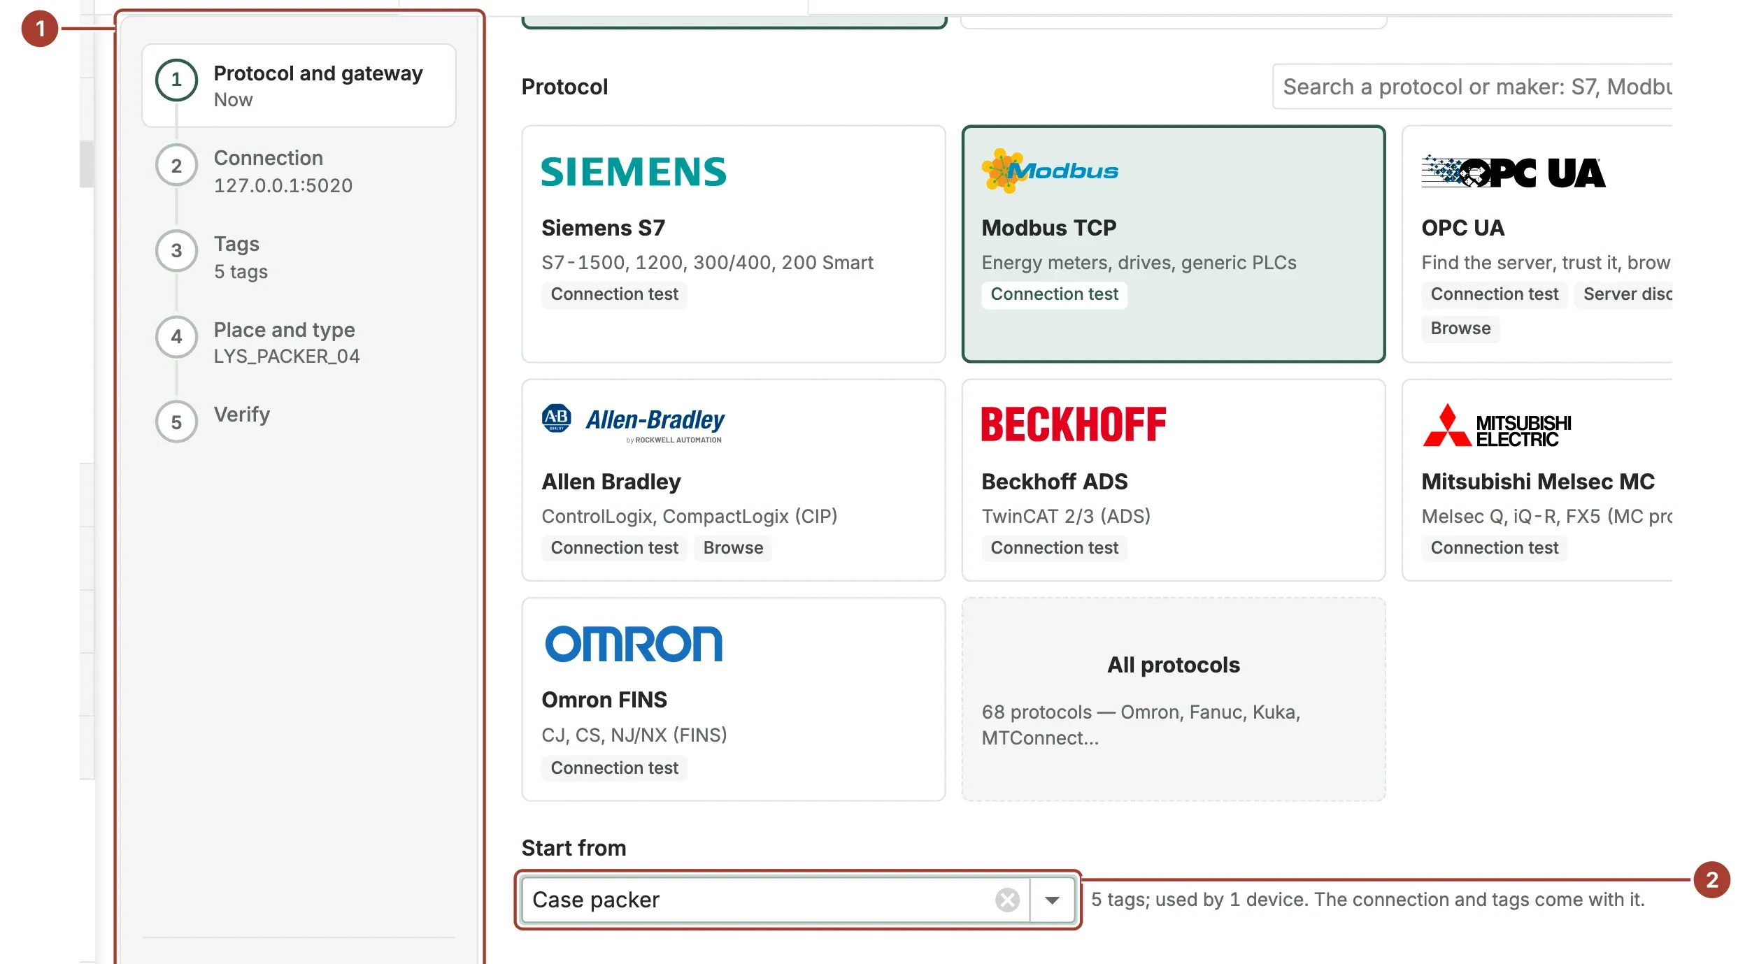Click Browse tag under OPC UA
The width and height of the screenshot is (1752, 964).
click(1460, 329)
